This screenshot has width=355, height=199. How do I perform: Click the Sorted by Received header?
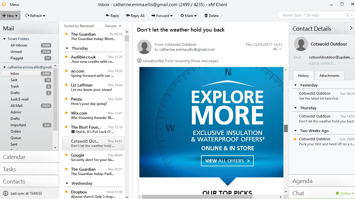[79, 26]
